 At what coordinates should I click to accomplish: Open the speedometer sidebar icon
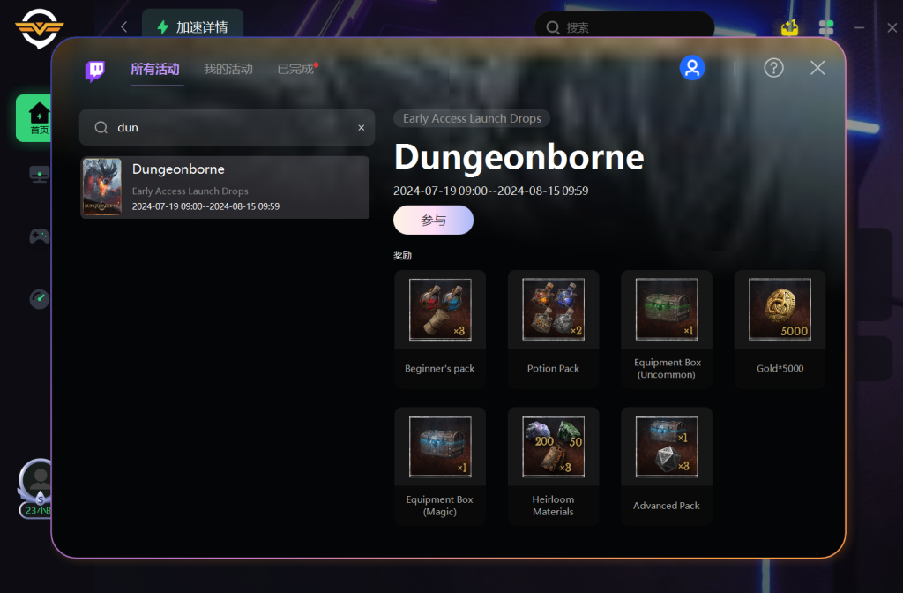(39, 298)
